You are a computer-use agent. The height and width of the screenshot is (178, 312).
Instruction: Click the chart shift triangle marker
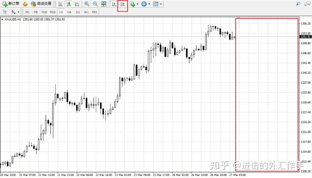239,18
